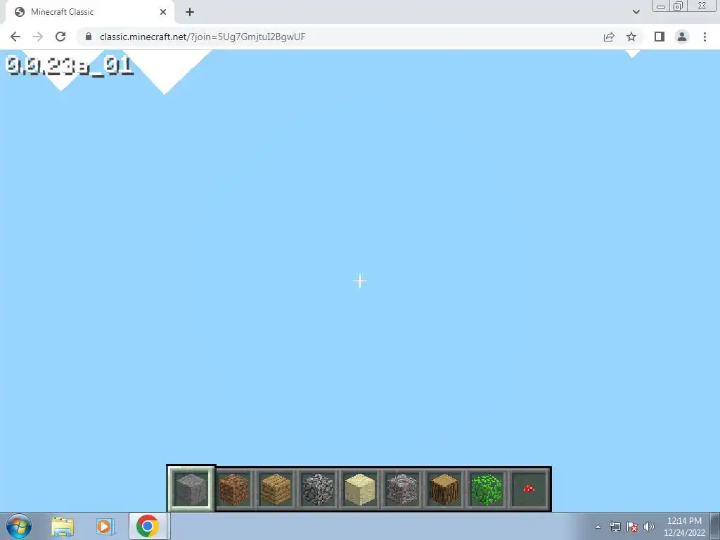720x540 pixels.
Task: Open the Windows Start menu
Action: point(19,526)
